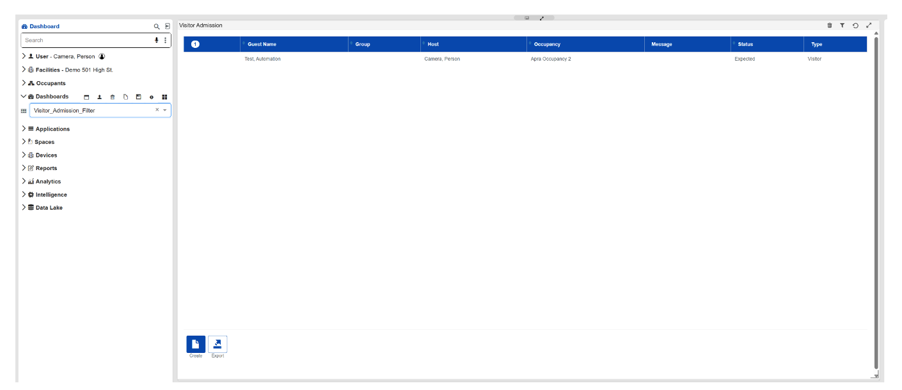
Task: Click the grid layout icon beside Dashboards
Action: [164, 97]
